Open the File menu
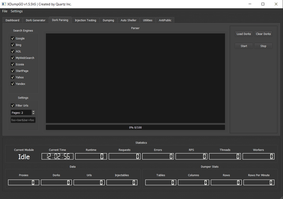Viewport: 283px width, 199px height. pos(5,11)
